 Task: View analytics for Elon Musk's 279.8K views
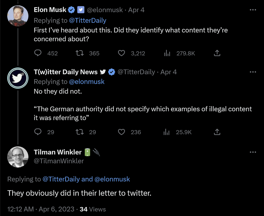[x=167, y=53]
